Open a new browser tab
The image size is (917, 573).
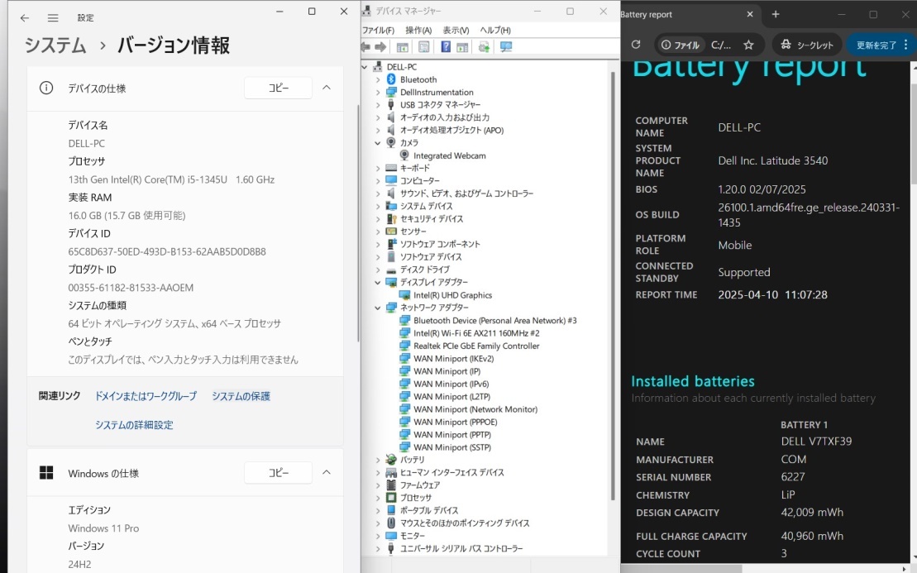coord(776,14)
